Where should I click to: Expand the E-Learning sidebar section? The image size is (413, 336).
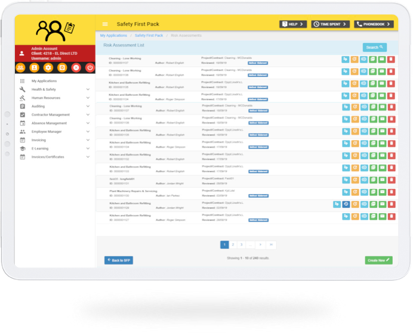88,148
